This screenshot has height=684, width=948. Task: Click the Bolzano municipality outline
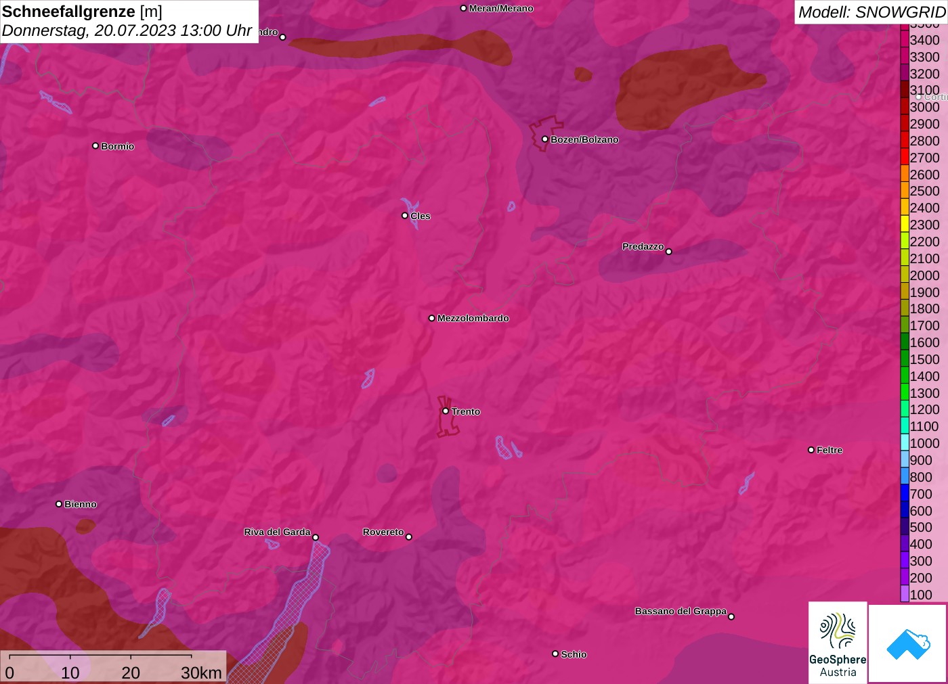(546, 133)
